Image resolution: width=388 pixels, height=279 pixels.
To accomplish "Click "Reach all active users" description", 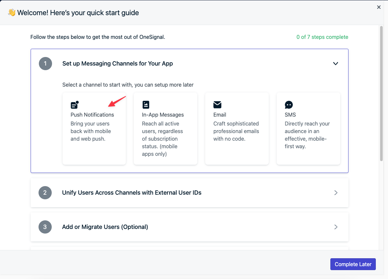I will coord(162,139).
